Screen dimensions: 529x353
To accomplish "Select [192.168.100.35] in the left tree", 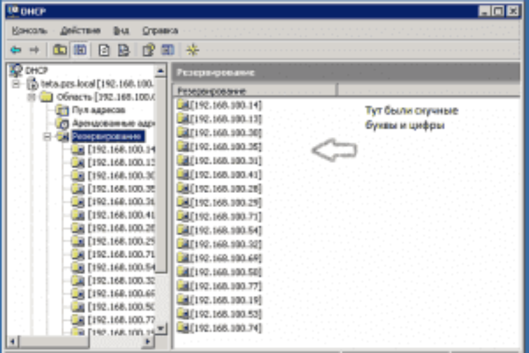I will point(121,189).
